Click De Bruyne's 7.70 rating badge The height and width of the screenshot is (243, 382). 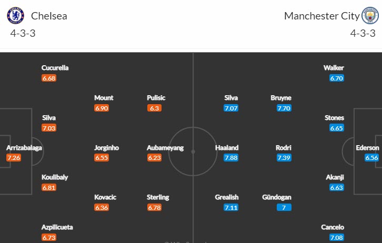tap(284, 108)
